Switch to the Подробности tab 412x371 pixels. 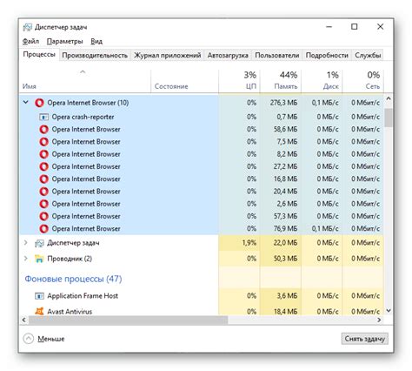pos(327,55)
